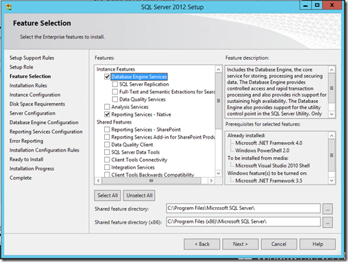The image size is (348, 262).
Task: Tick Client Tools Connectivity checkbox
Action: (107, 160)
